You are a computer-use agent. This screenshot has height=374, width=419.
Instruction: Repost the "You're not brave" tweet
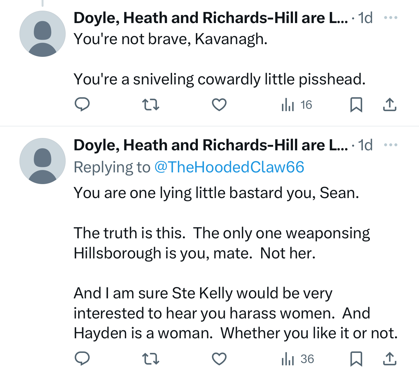point(151,105)
